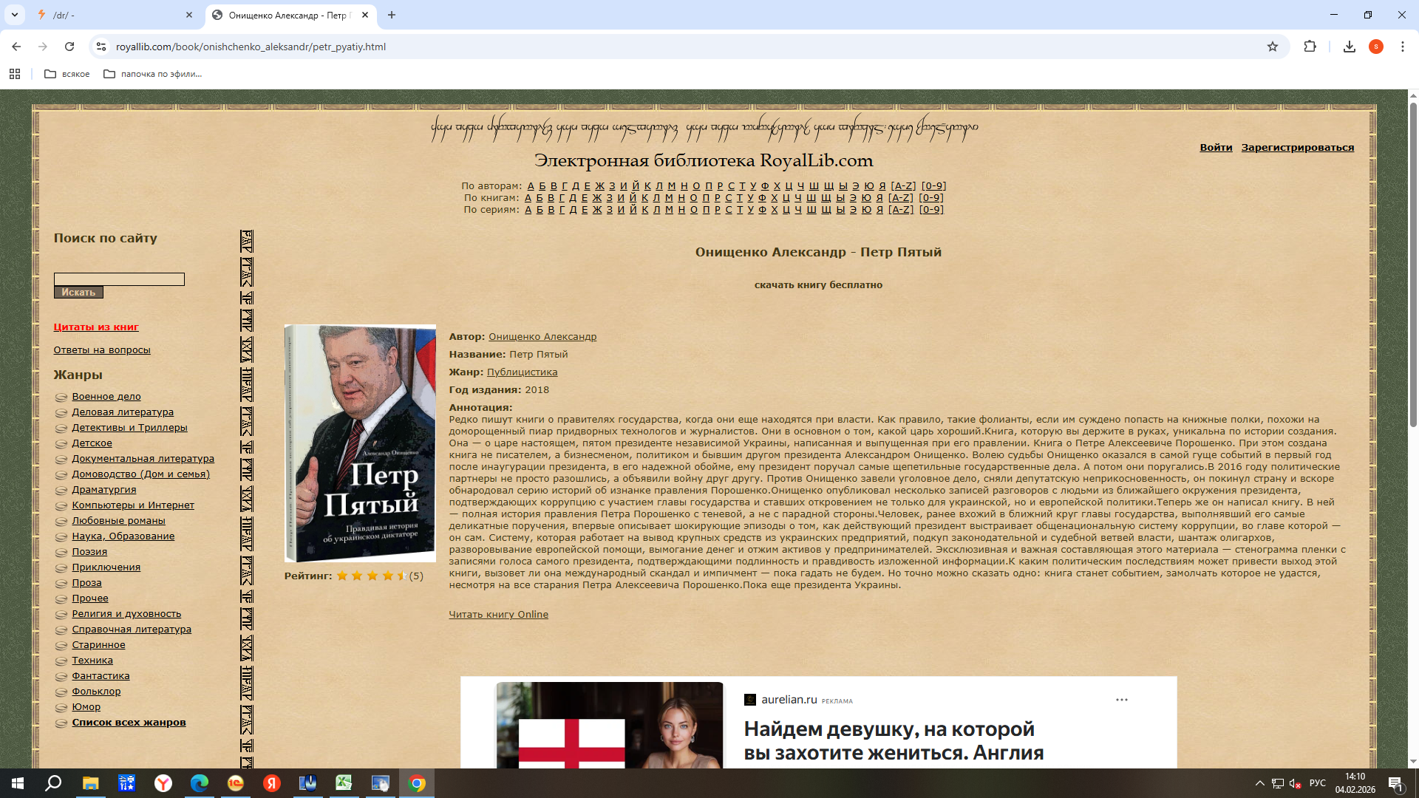Image resolution: width=1419 pixels, height=798 pixels.
Task: Show hidden system tray icons chevron
Action: coord(1259,783)
